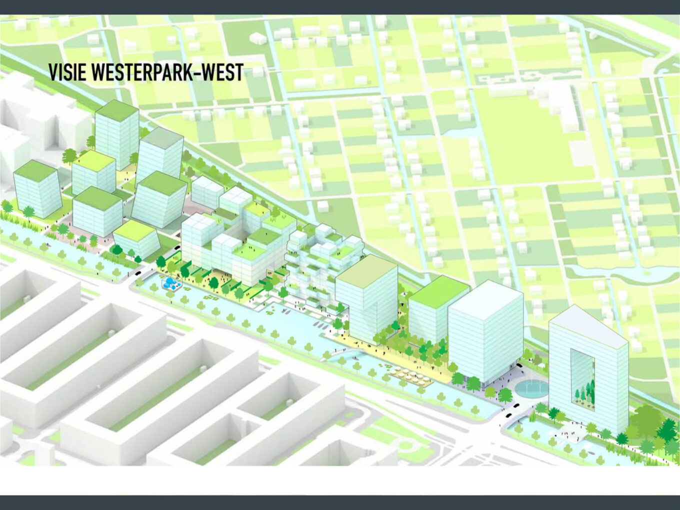This screenshot has width=680, height=510.
Task: Select the leftmost green-roofed tower
Action: [x=37, y=189]
